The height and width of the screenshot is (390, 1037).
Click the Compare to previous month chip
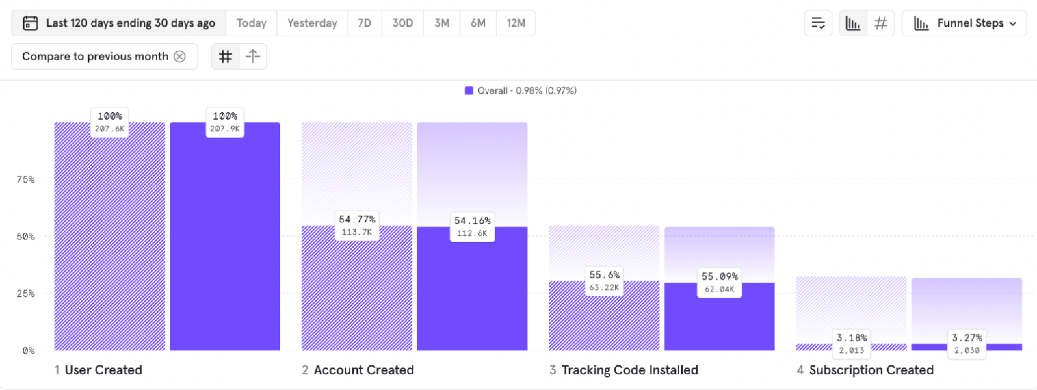(x=104, y=56)
